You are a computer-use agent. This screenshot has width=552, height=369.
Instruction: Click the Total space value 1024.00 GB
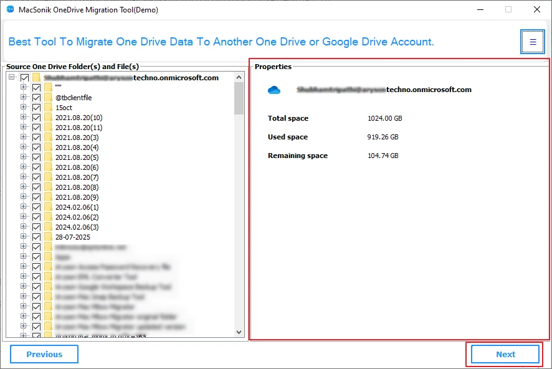click(x=385, y=118)
